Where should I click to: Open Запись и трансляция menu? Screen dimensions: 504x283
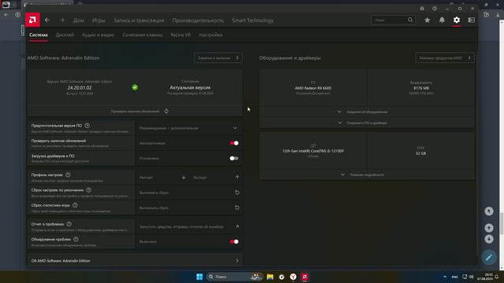pyautogui.click(x=139, y=20)
